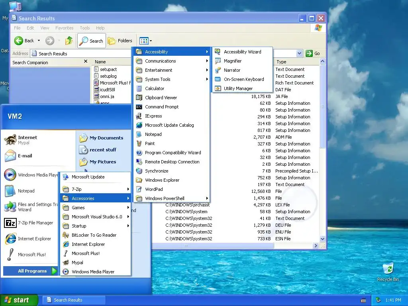Expand the Communications submenu

[172, 61]
